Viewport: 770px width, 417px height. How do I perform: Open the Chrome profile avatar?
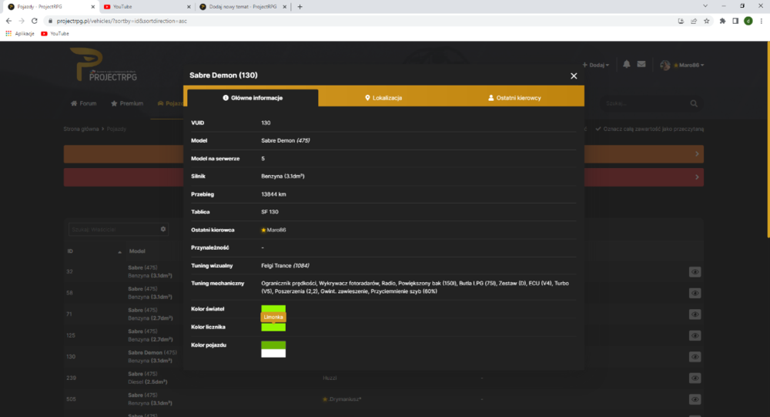coord(748,21)
